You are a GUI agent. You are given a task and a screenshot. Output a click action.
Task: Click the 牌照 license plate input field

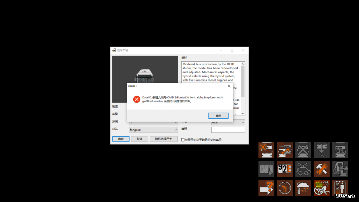click(228, 130)
